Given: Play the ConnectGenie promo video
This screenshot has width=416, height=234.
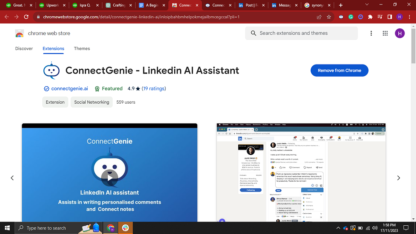Looking at the screenshot, I should (x=110, y=178).
